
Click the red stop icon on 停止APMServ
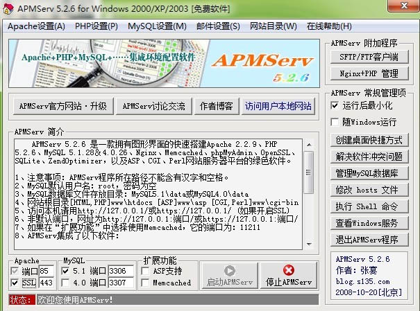click(x=288, y=270)
